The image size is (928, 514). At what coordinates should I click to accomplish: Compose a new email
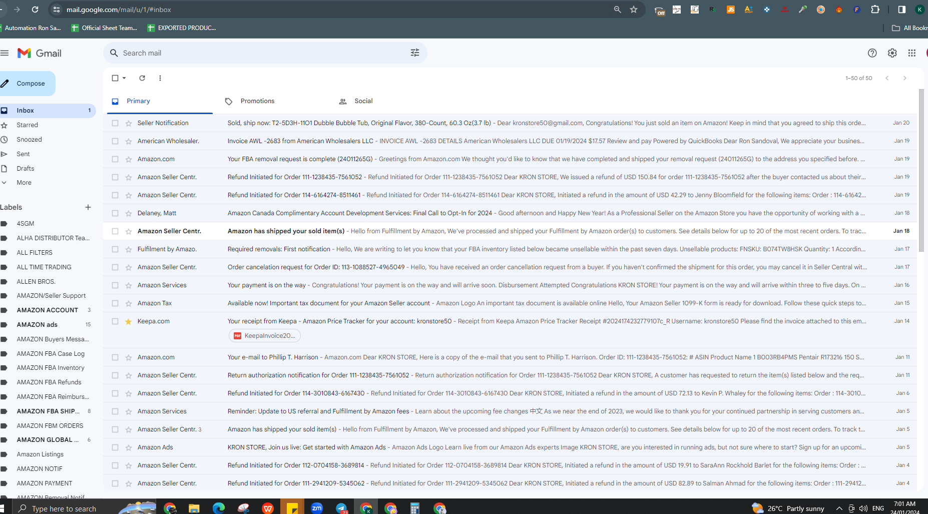tap(28, 84)
